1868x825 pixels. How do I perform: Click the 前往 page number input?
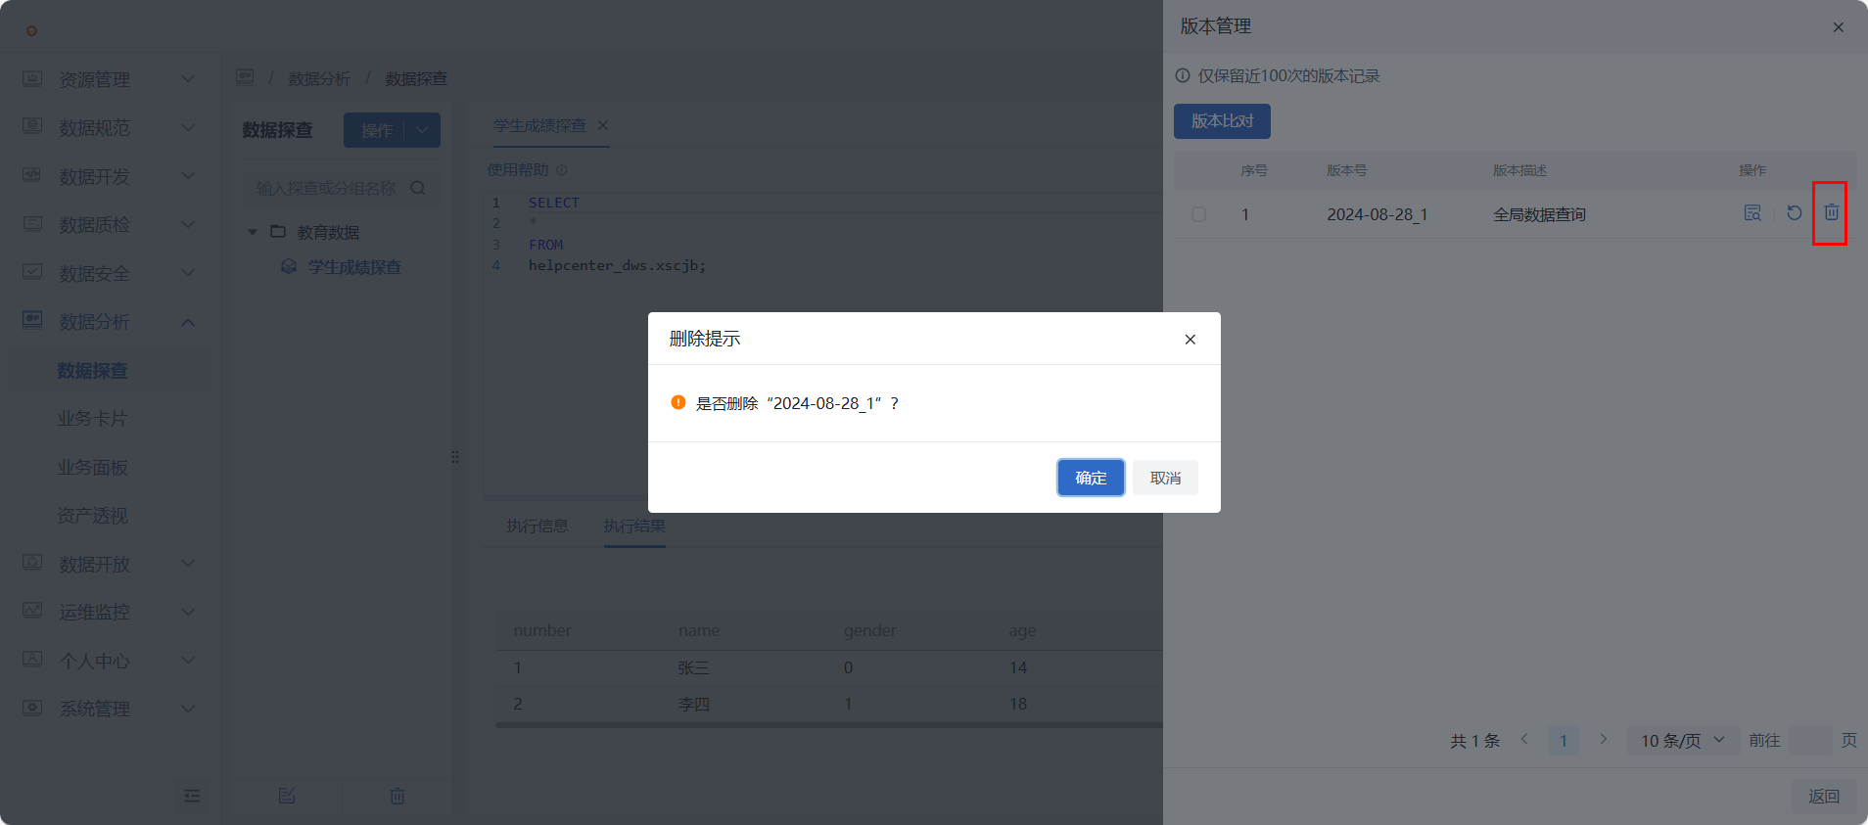tap(1810, 741)
